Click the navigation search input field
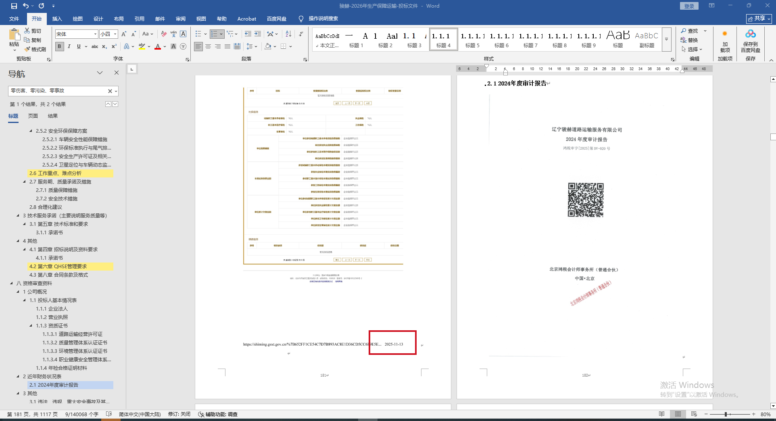 [58, 91]
